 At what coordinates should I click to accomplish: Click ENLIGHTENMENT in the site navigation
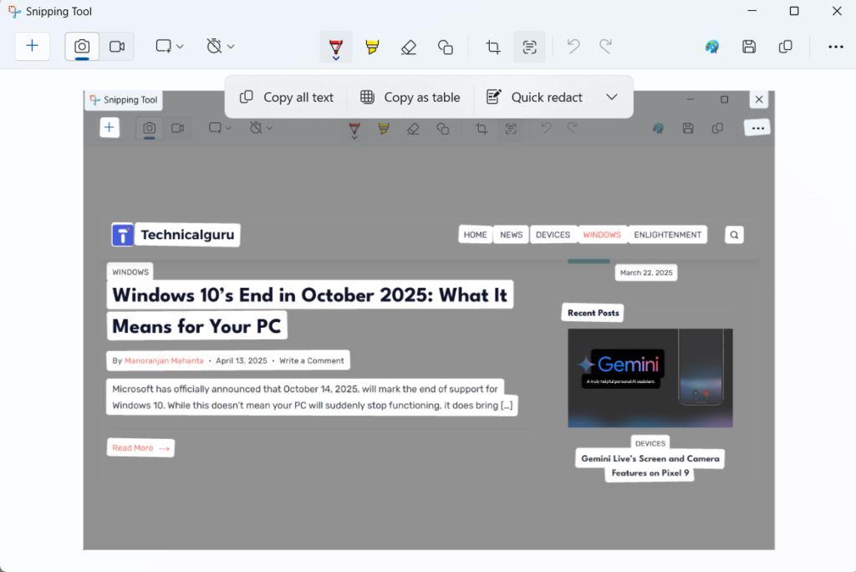(668, 234)
